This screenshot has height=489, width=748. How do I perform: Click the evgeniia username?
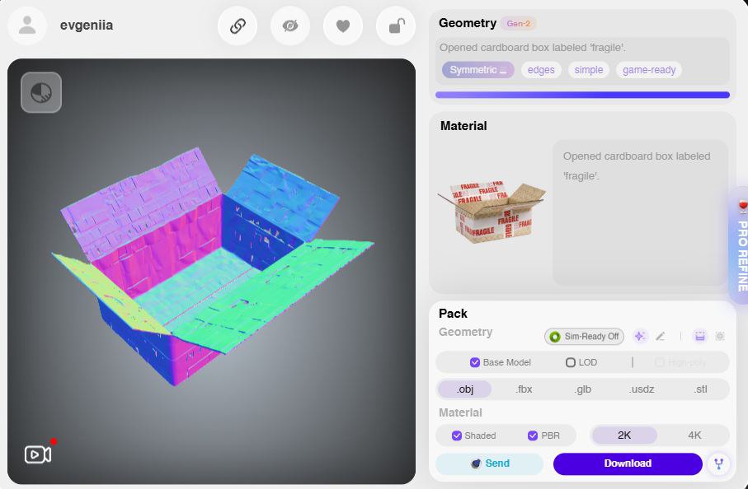[x=87, y=26]
